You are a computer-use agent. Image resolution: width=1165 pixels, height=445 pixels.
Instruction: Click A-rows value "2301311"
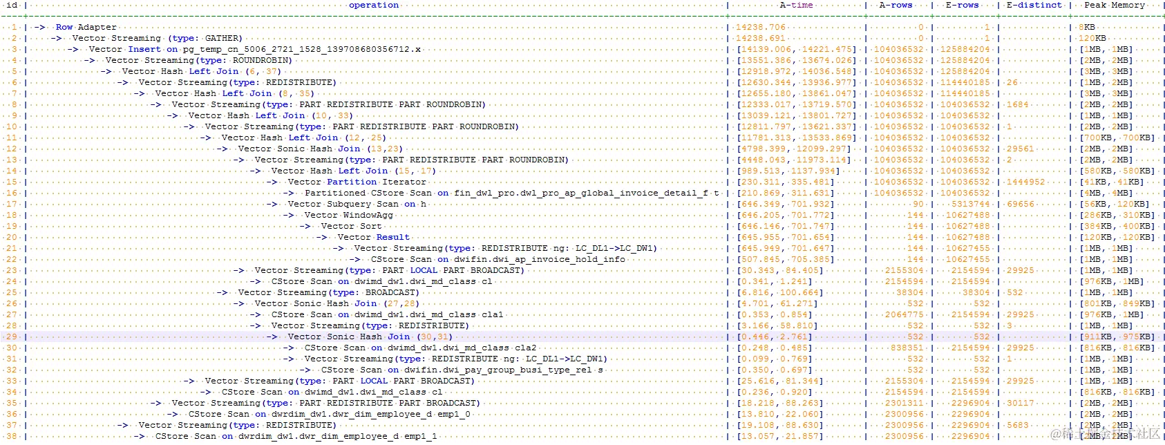(x=904, y=403)
